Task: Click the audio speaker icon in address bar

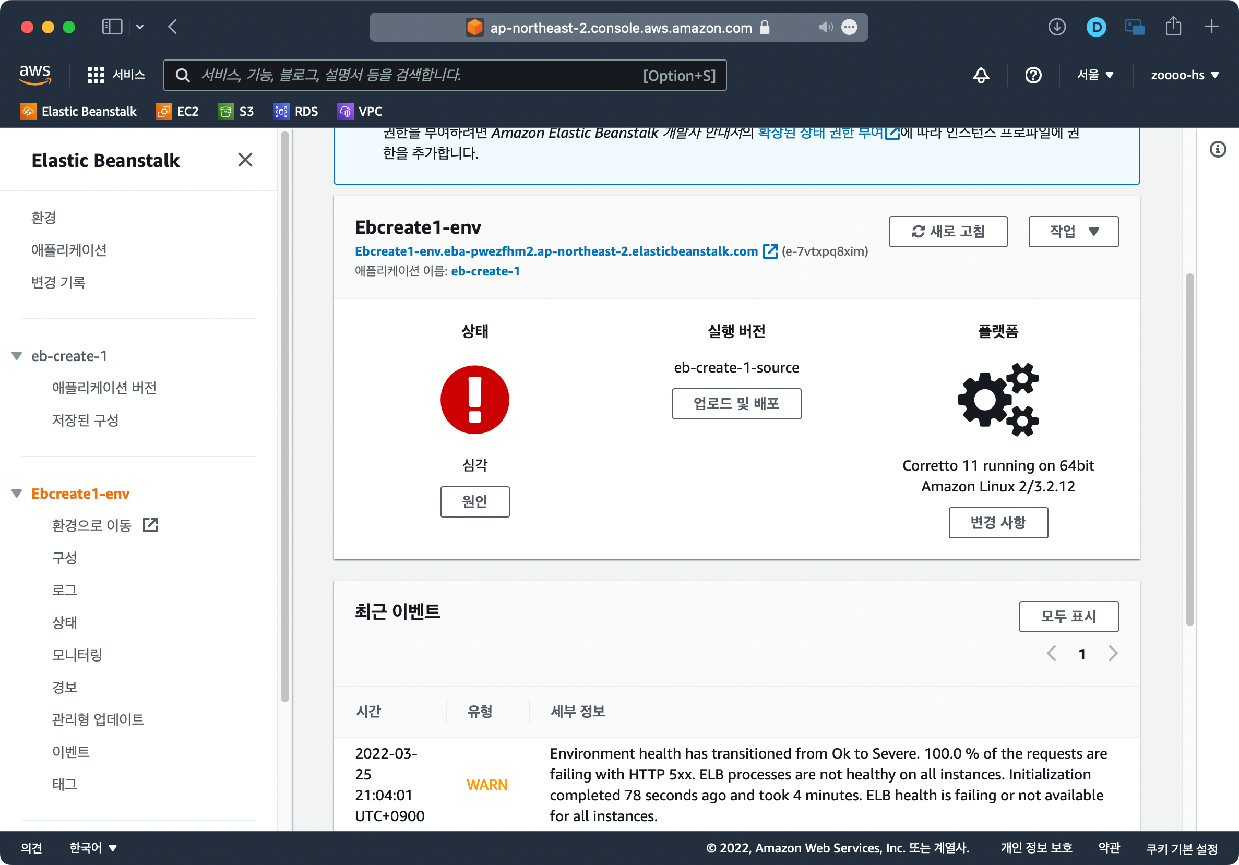Action: click(826, 27)
